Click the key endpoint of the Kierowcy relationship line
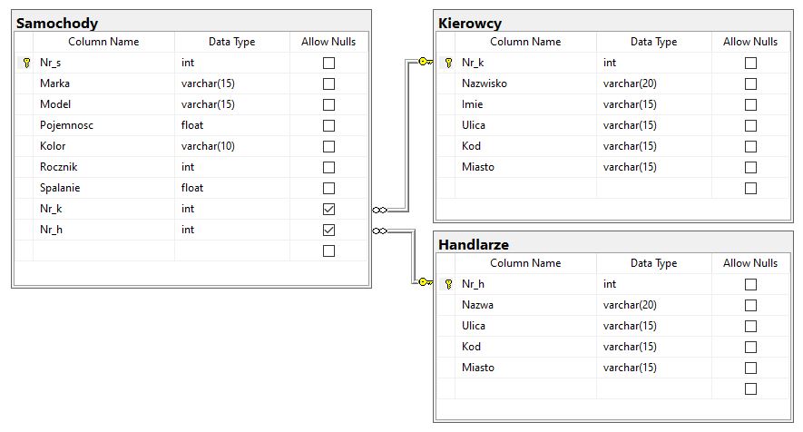 [x=424, y=62]
